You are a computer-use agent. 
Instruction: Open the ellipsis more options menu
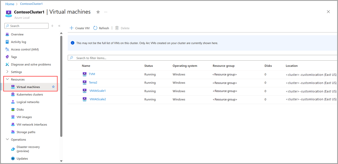(x=106, y=12)
